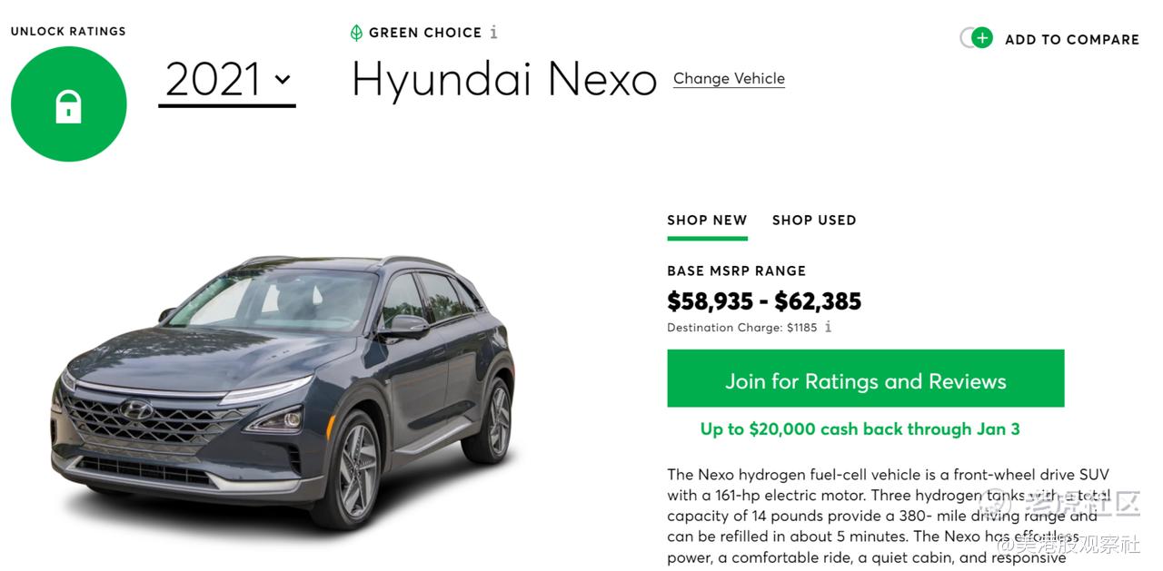Click the plus icon on the compare toggle
Viewport: 1163px width, 571px height.
(982, 38)
